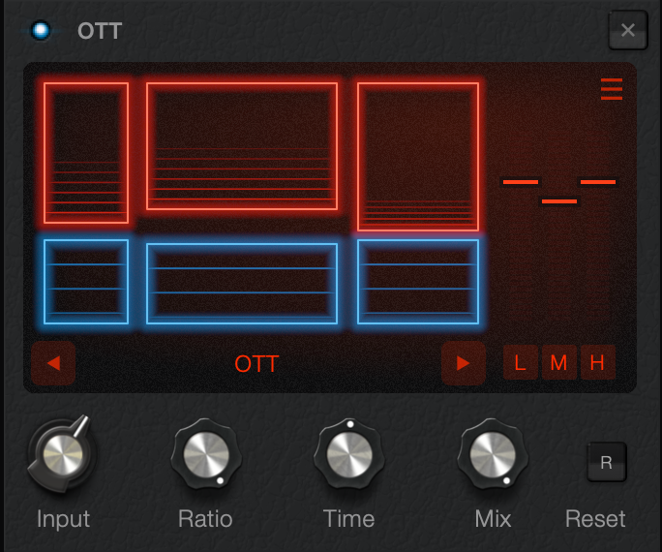Click the right orange gain bar

(x=598, y=182)
